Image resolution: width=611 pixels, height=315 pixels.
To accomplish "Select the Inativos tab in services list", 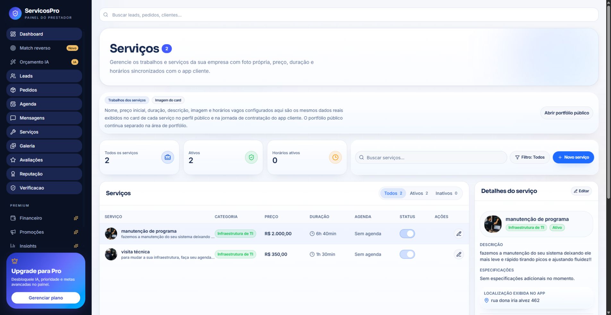I will (x=446, y=193).
